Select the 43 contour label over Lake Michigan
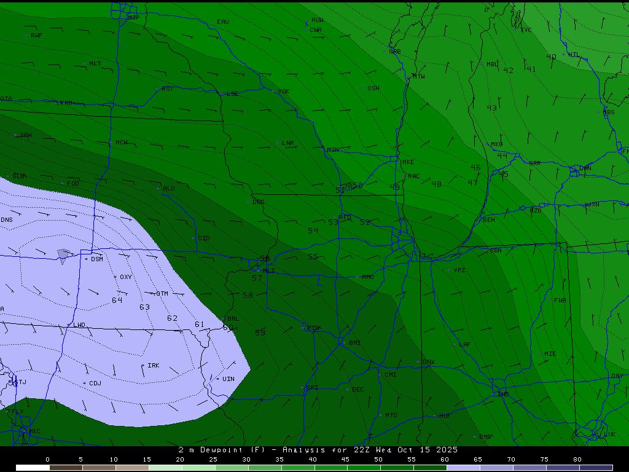The width and height of the screenshot is (629, 472). click(492, 108)
